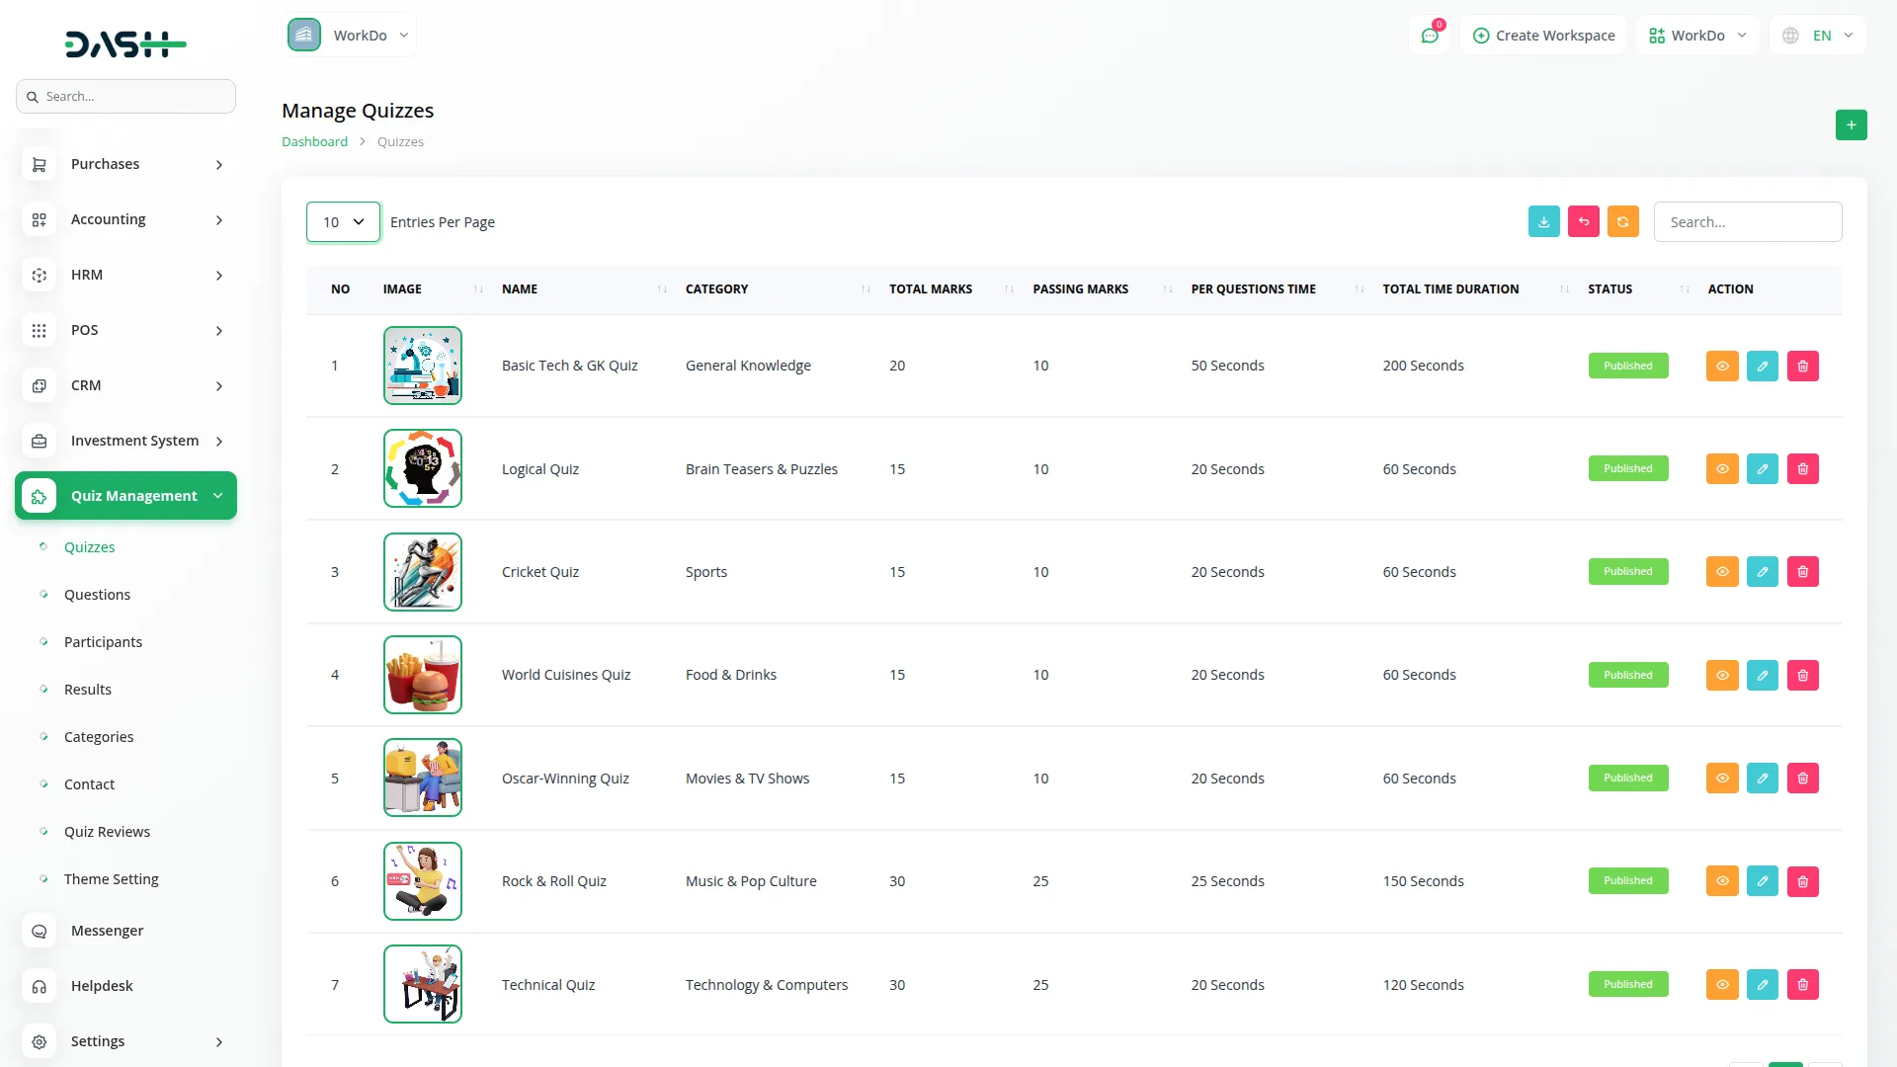This screenshot has height=1067, width=1897.
Task: Edit the Logical Quiz entry
Action: pyautogui.click(x=1762, y=469)
